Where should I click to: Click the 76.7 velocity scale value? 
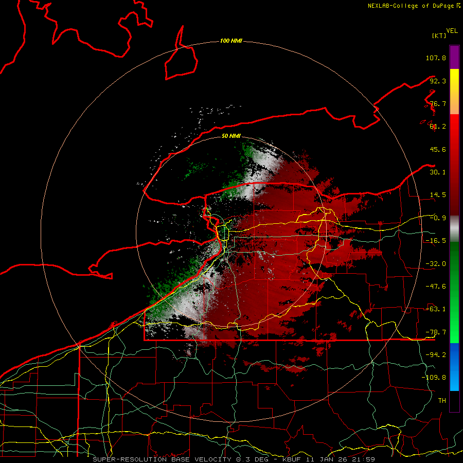click(438, 103)
